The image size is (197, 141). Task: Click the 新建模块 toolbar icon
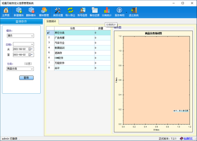[19, 12]
